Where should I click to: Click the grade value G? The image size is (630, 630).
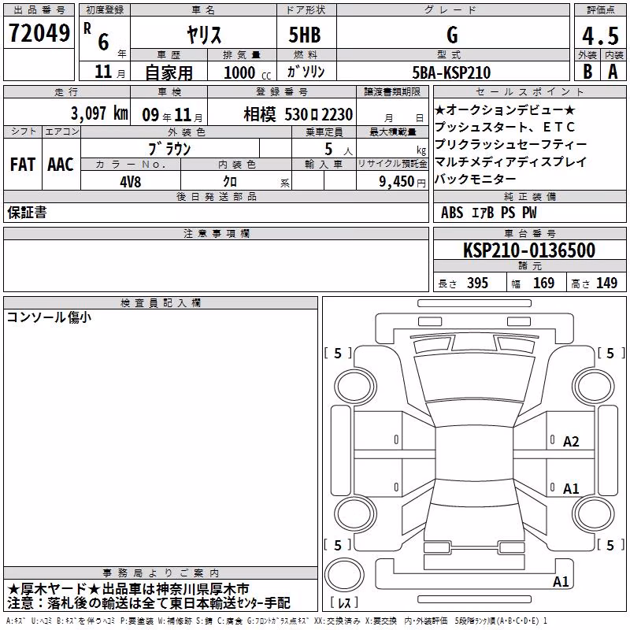(452, 35)
